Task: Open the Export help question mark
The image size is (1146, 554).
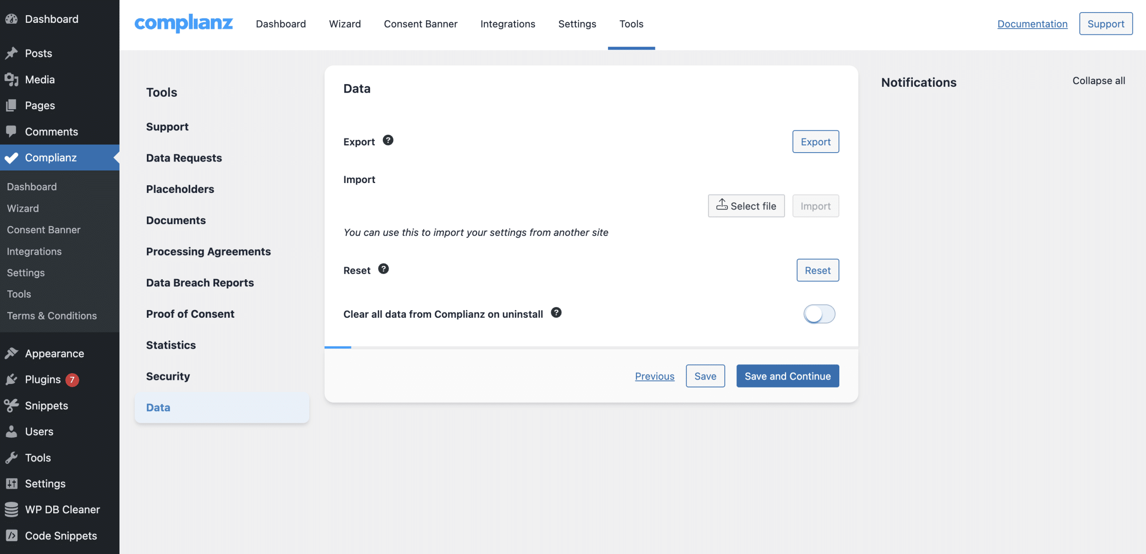Action: point(388,140)
